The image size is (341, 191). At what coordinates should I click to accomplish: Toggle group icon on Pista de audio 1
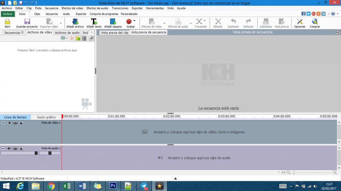(x=15, y=148)
